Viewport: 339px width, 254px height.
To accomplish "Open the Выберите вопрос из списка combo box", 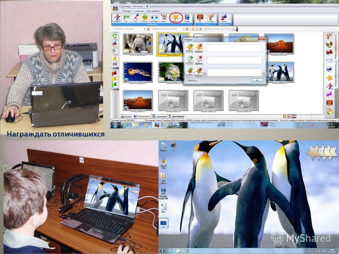I will [x=168, y=29].
